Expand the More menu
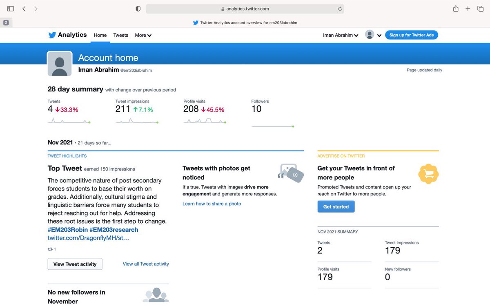 [143, 35]
